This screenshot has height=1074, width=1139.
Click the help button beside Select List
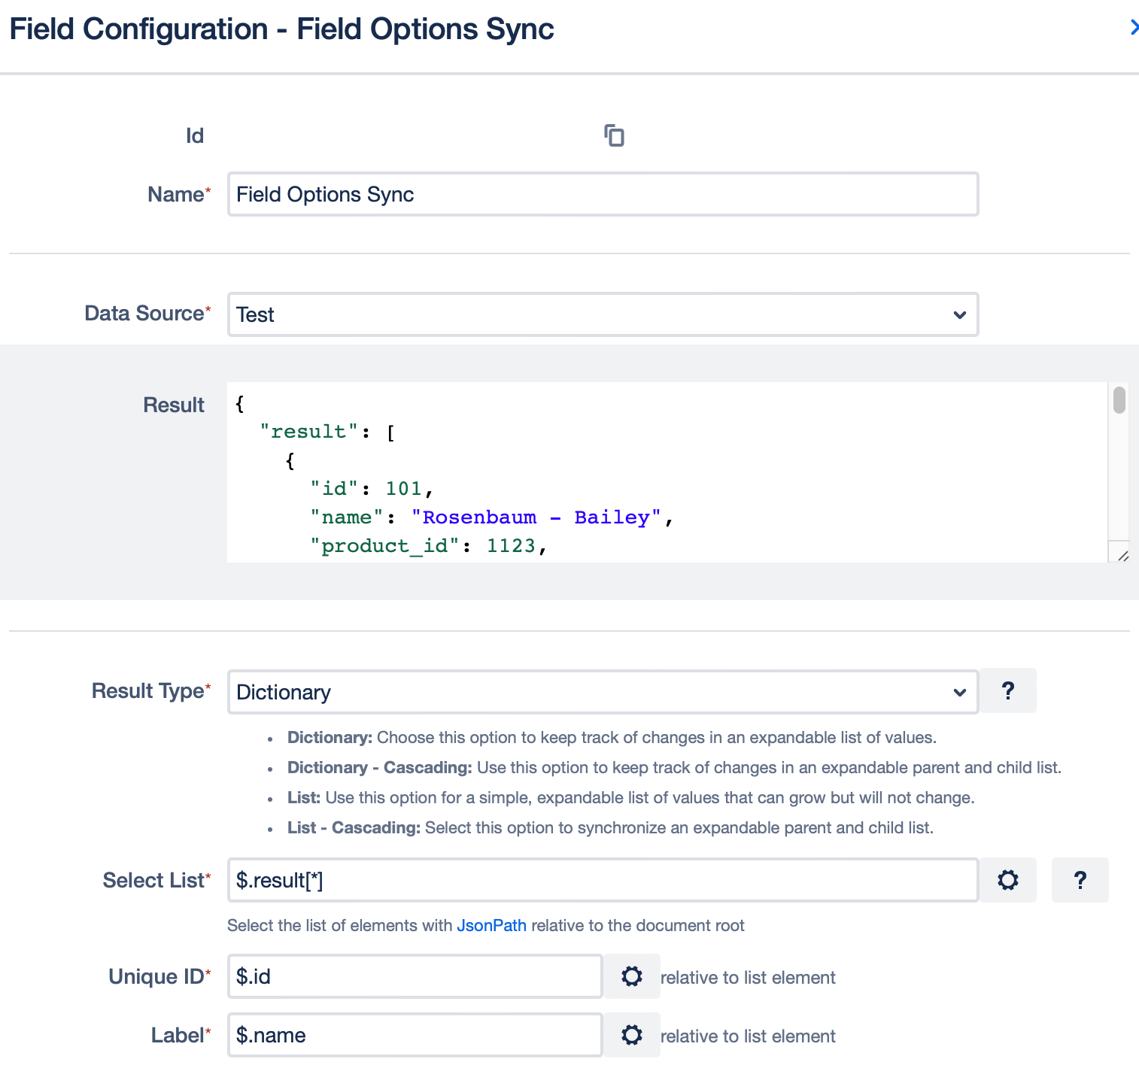pos(1080,880)
